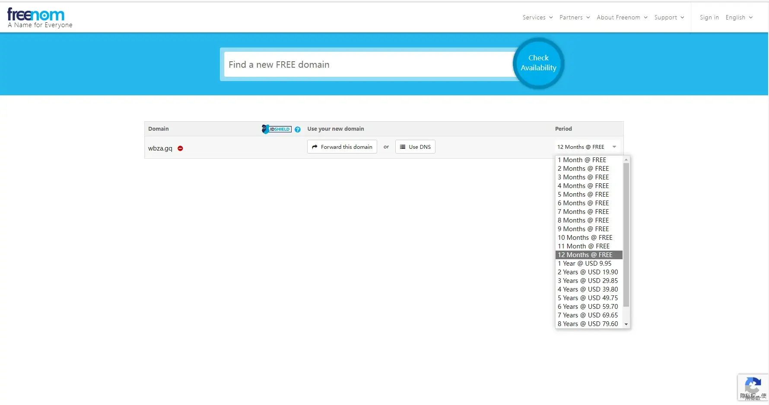Click the IDSHIELD badge icon
The height and width of the screenshot is (405, 769).
[276, 129]
